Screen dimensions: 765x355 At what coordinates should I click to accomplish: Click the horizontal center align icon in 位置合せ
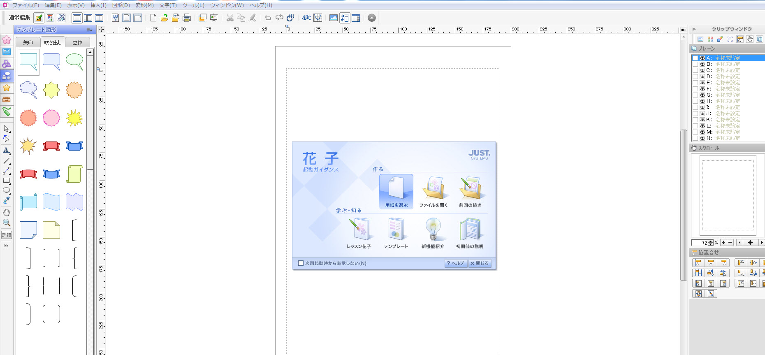coord(711,263)
